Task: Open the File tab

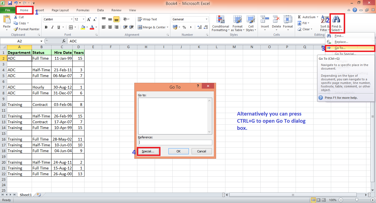Action: tap(8, 10)
